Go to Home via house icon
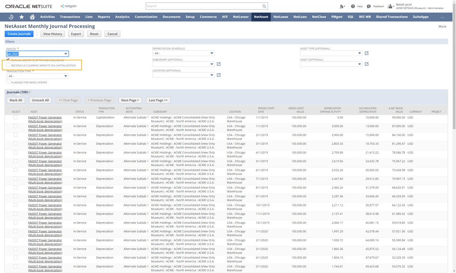This screenshot has width=456, height=273. click(32, 17)
